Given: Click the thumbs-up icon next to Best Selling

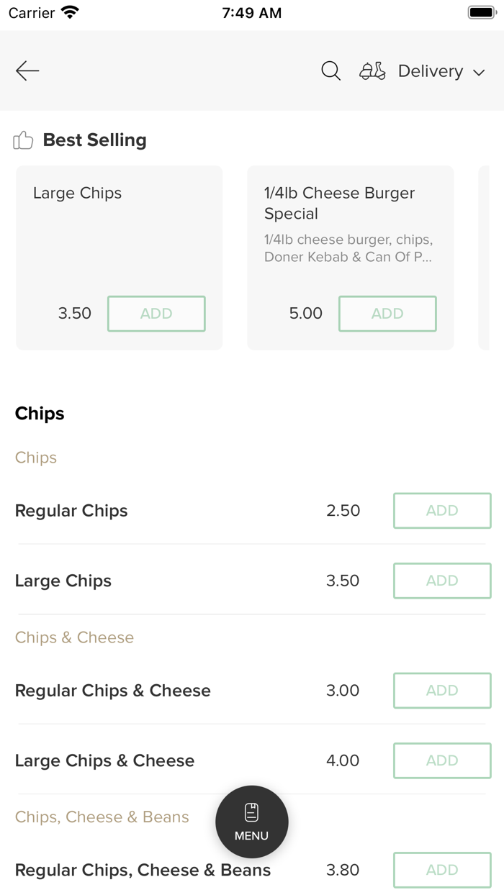Looking at the screenshot, I should tap(23, 140).
